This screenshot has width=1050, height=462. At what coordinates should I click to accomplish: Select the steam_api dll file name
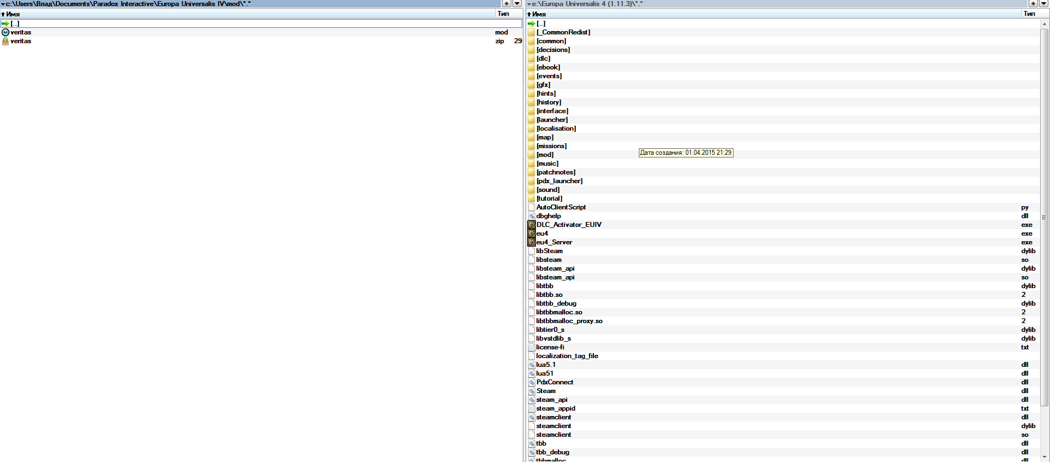552,400
